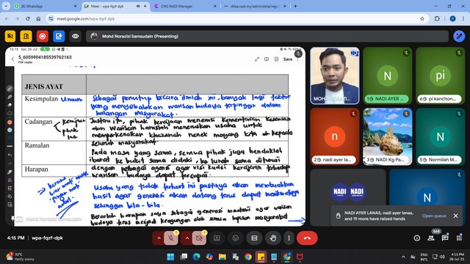This screenshot has height=264, width=470.
Task: Open the present screen button
Action: [217, 238]
